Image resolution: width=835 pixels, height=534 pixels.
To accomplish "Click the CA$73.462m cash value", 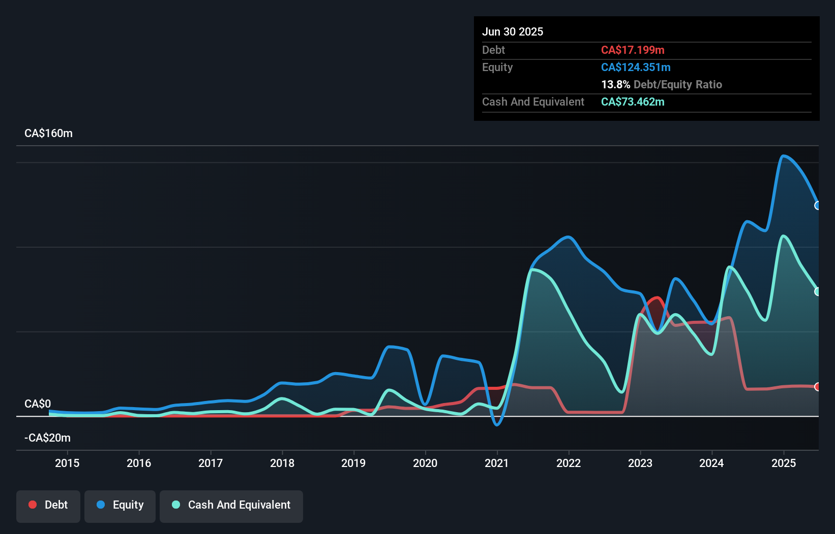I will click(633, 102).
